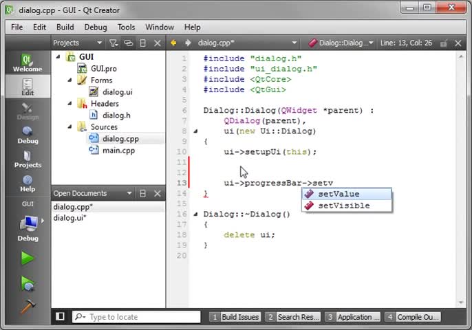Screen dimensions: 472x330
Task: Open the Debug menu
Action: pyautogui.click(x=96, y=27)
